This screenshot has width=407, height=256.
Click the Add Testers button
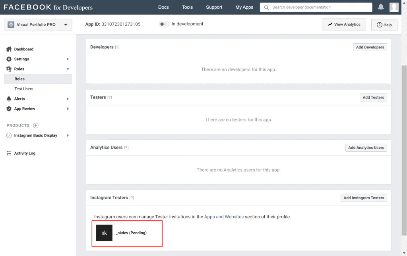point(373,97)
